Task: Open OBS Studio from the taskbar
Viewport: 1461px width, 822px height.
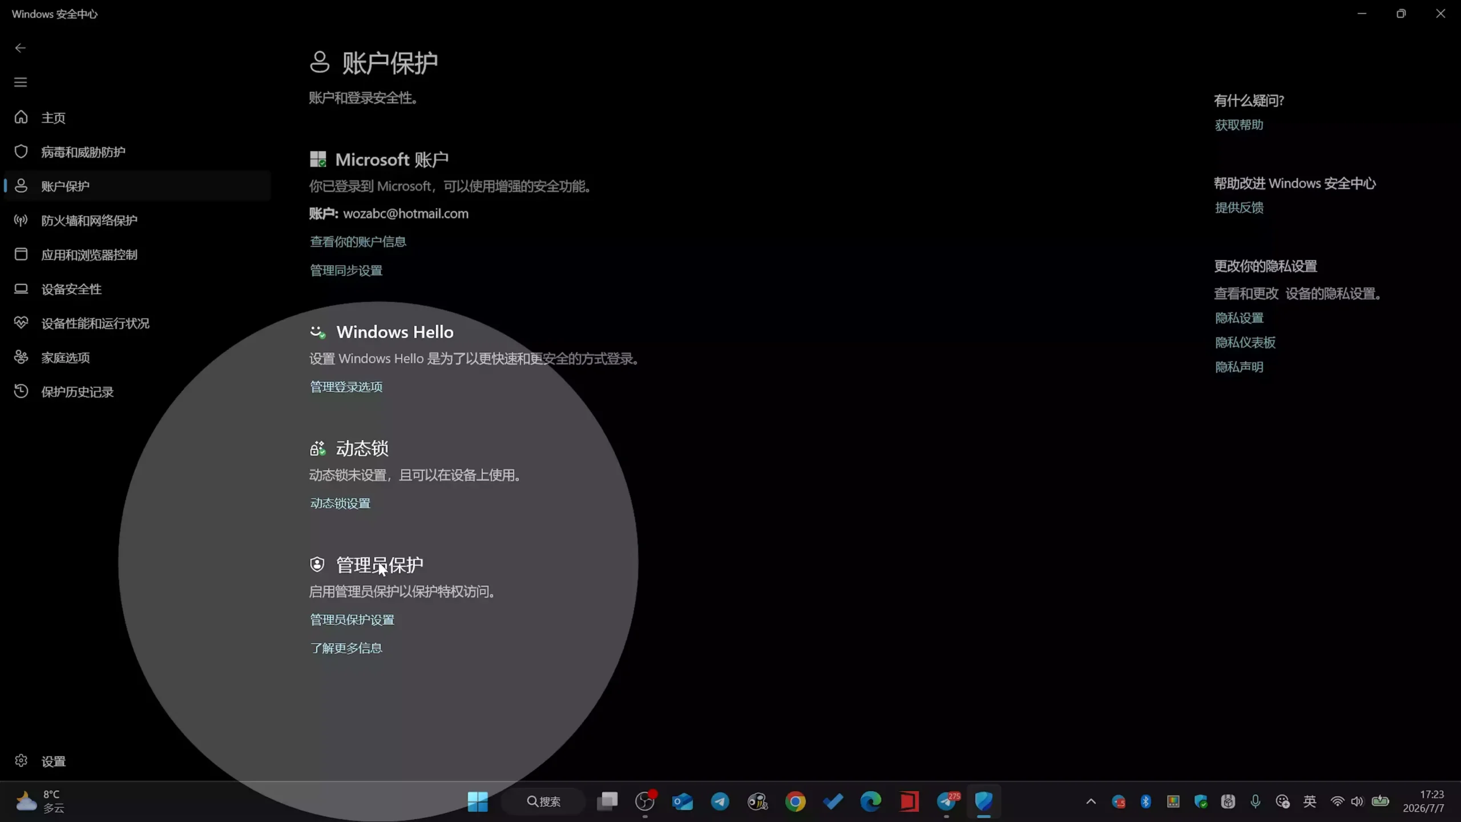Action: point(645,801)
